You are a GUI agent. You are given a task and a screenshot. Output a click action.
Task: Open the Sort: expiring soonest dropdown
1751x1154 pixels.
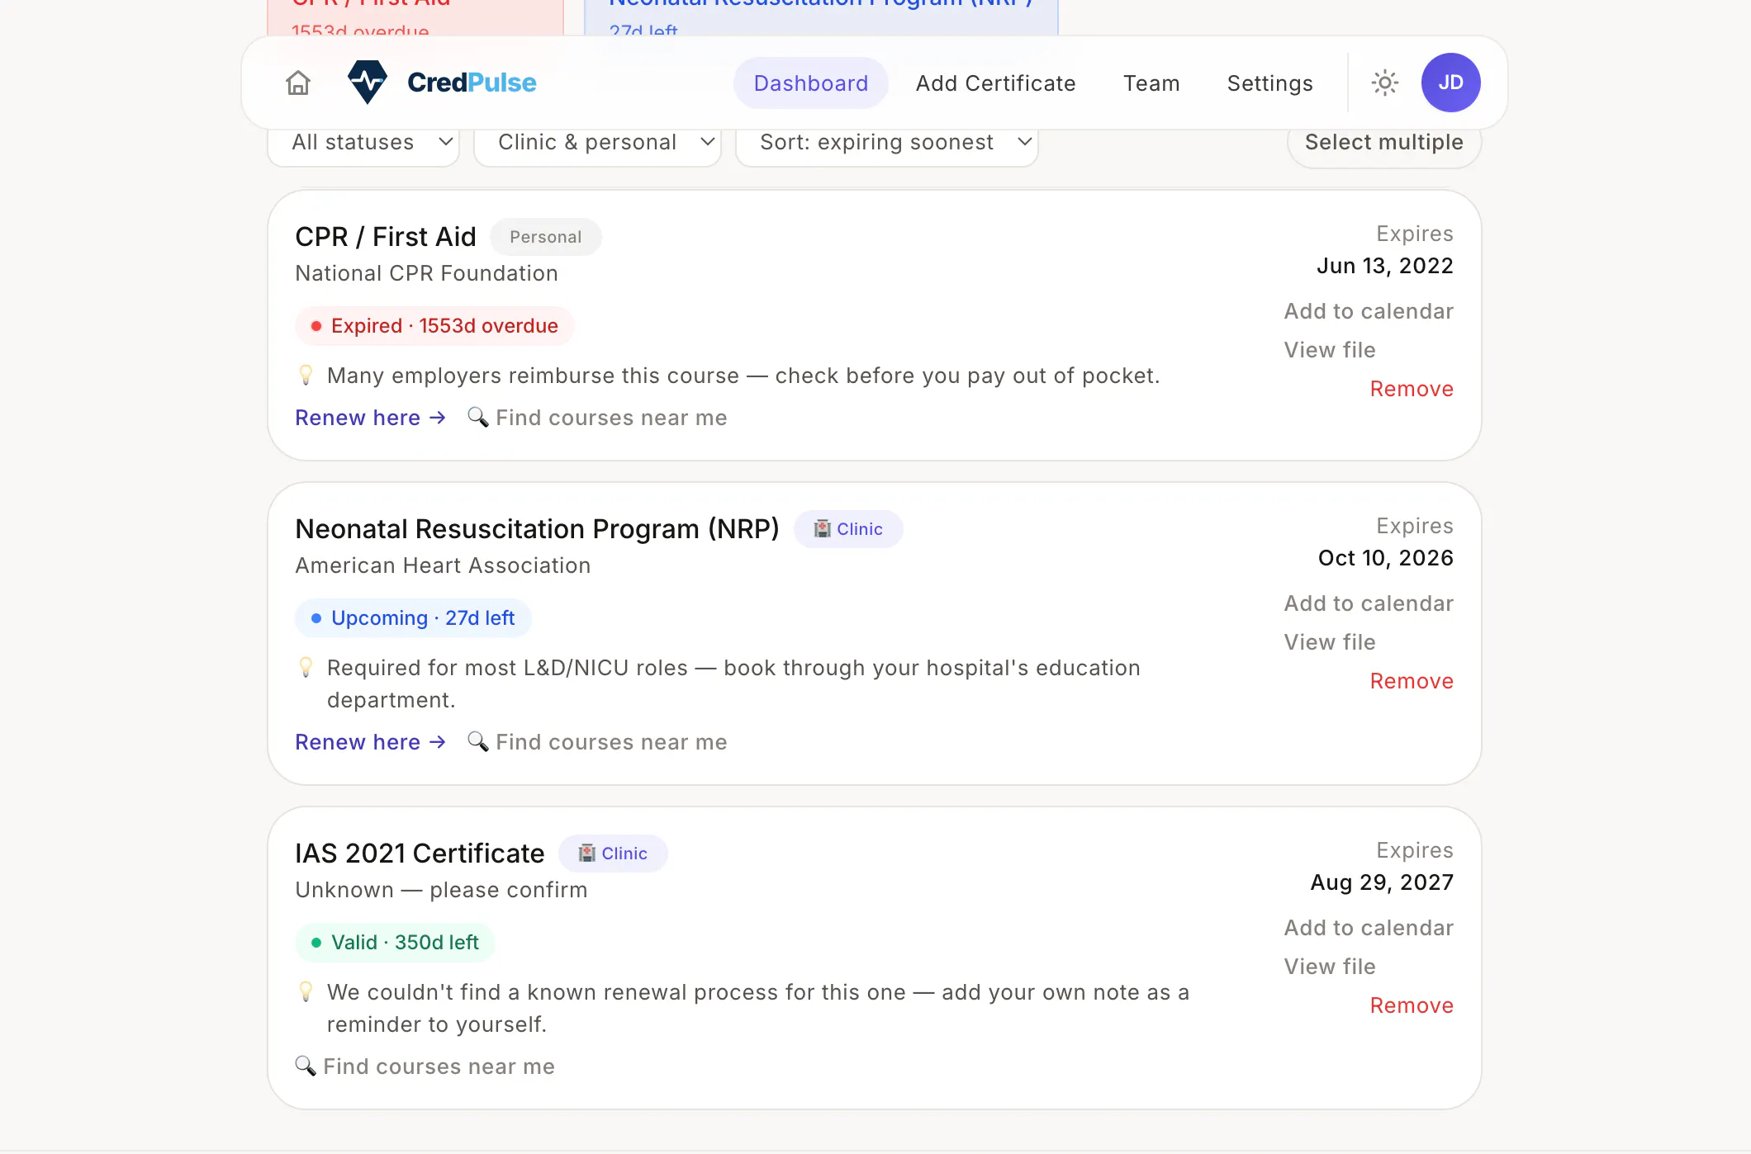point(887,143)
